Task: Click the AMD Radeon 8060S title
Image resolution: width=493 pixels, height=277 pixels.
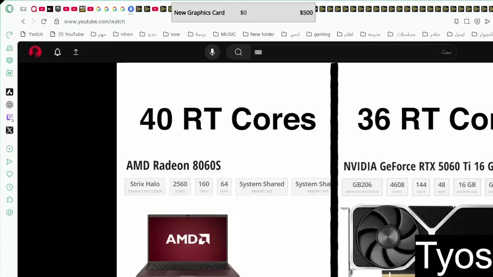Action: click(173, 165)
